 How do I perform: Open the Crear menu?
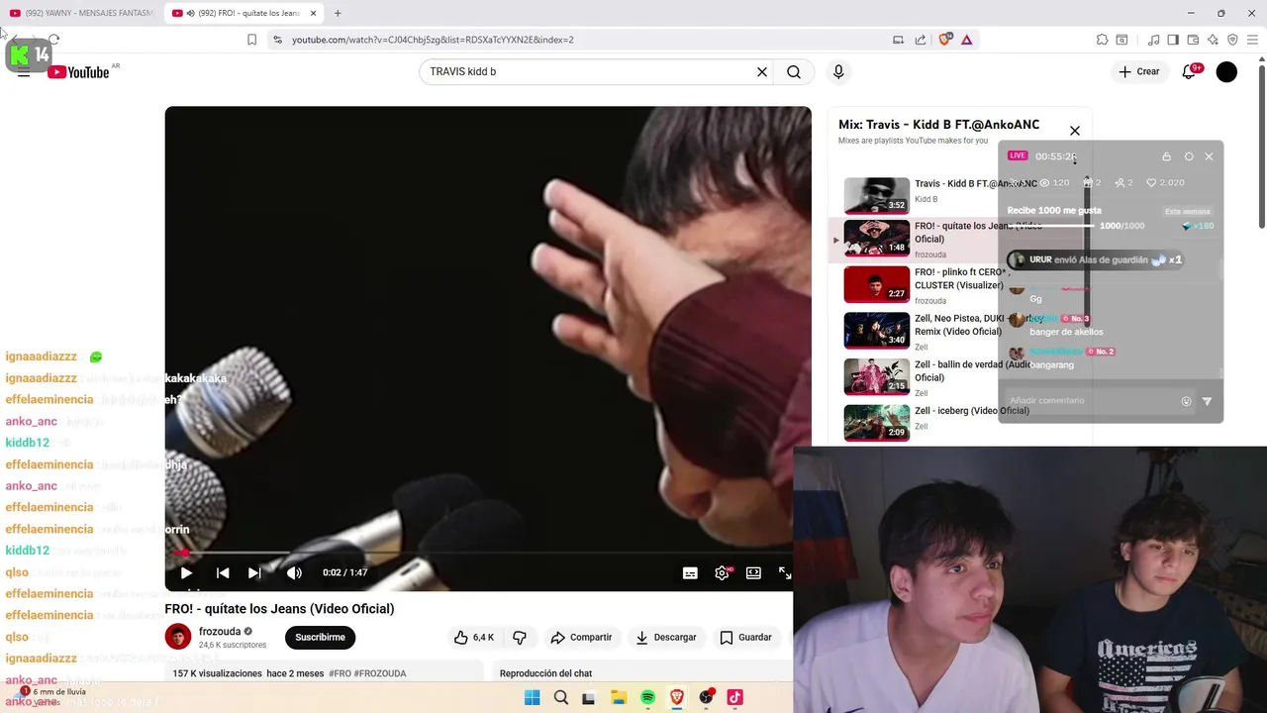tap(1138, 71)
